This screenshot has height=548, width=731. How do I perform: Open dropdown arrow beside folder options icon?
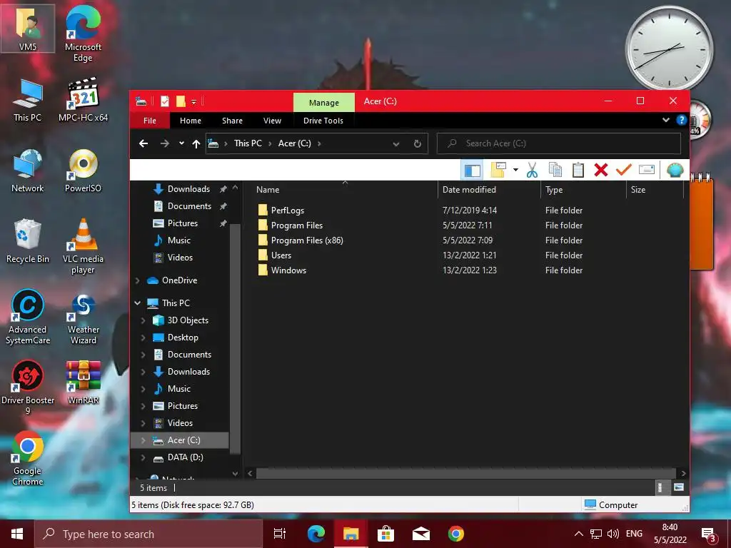pyautogui.click(x=515, y=170)
